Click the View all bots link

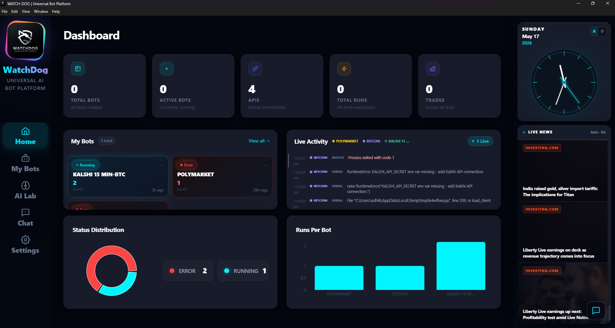259,141
